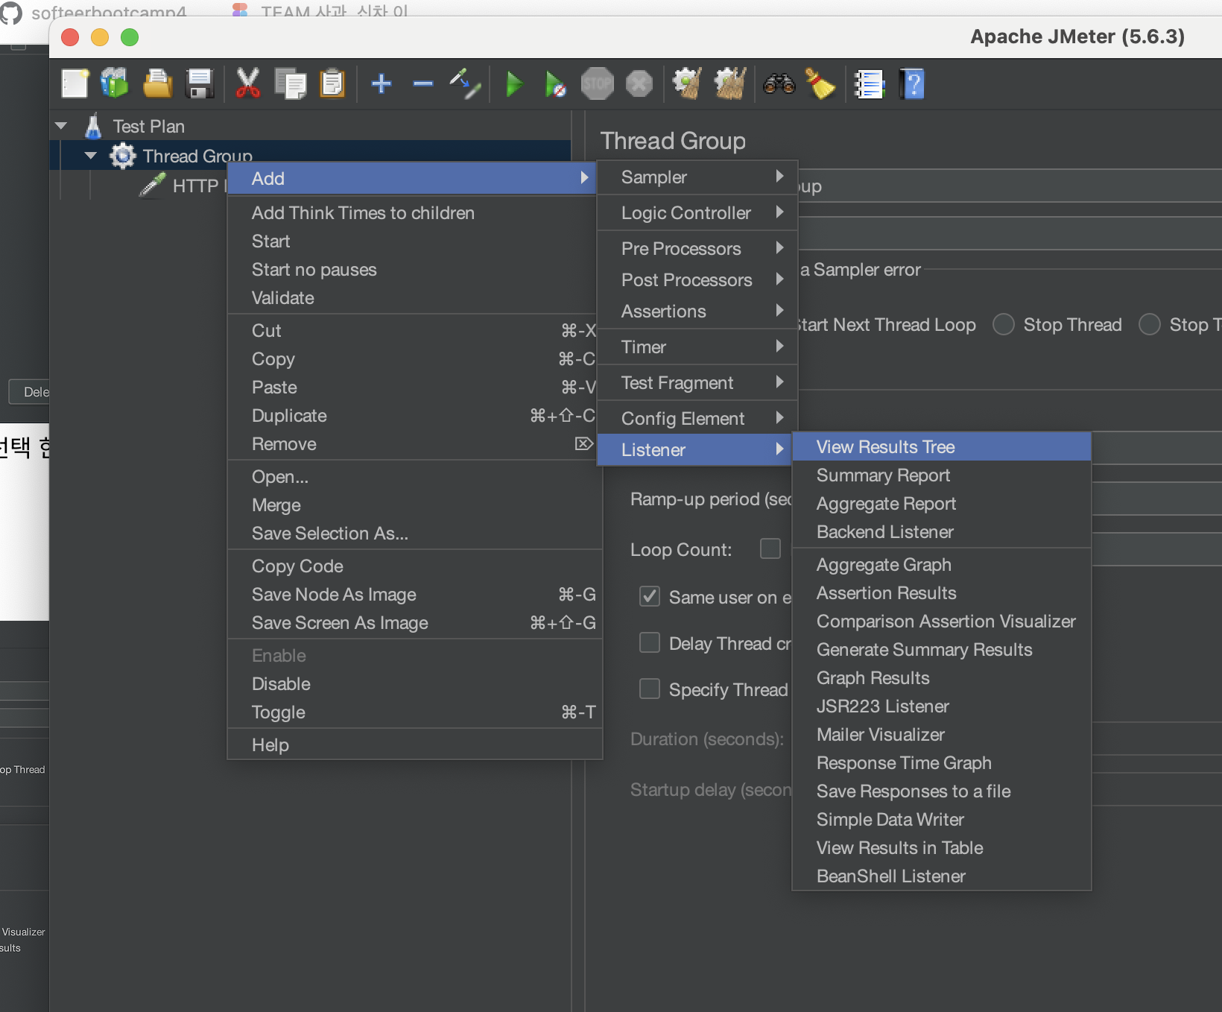Image resolution: width=1222 pixels, height=1012 pixels.
Task: Click the Cut scissors icon
Action: [248, 83]
